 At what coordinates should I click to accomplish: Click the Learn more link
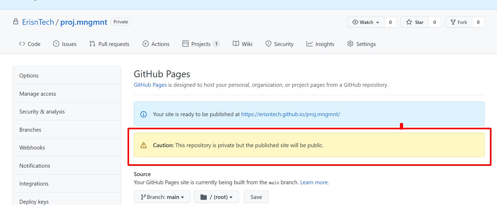click(314, 182)
